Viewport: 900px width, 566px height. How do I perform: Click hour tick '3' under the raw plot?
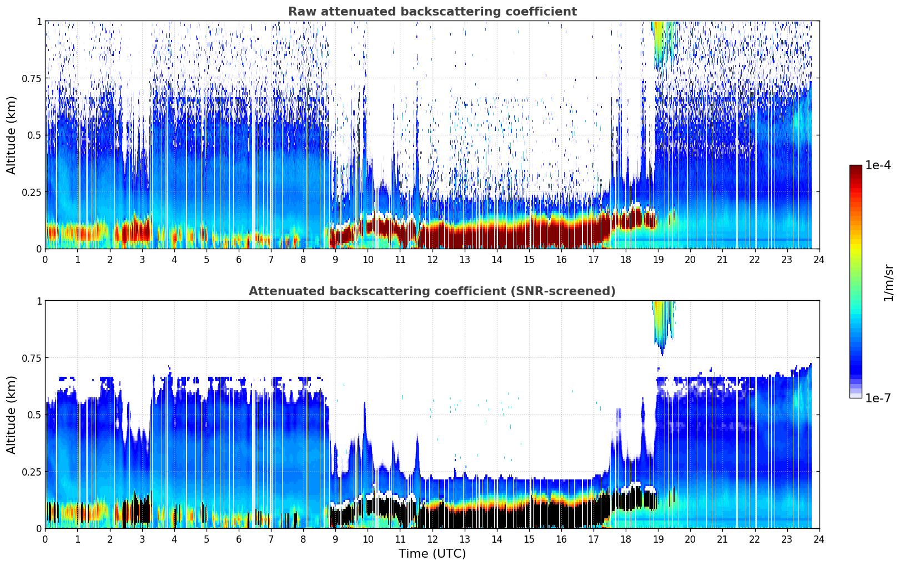coord(142,259)
